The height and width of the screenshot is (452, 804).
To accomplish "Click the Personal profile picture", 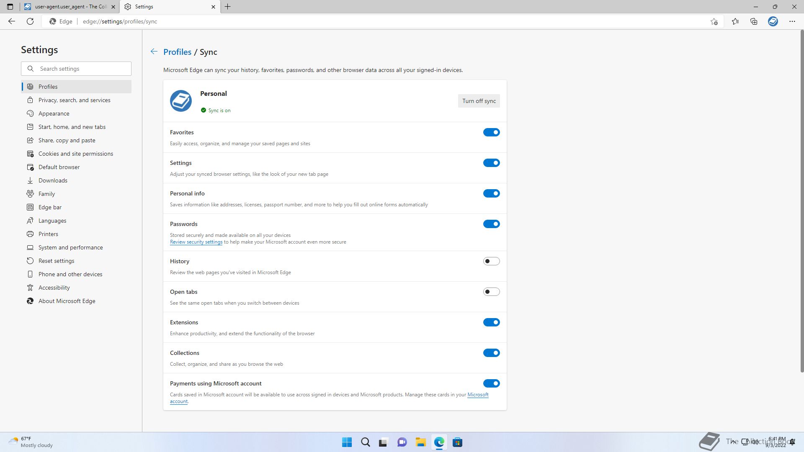I will (x=181, y=101).
